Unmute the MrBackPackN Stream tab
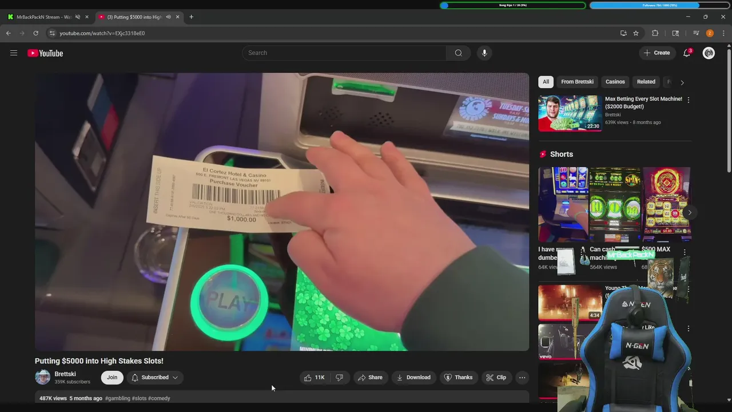Image resolution: width=732 pixels, height=412 pixels. [78, 17]
